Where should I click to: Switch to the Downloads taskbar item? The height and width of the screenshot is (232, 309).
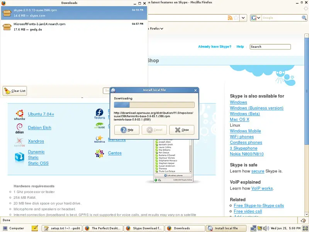pyautogui.click(x=185, y=228)
